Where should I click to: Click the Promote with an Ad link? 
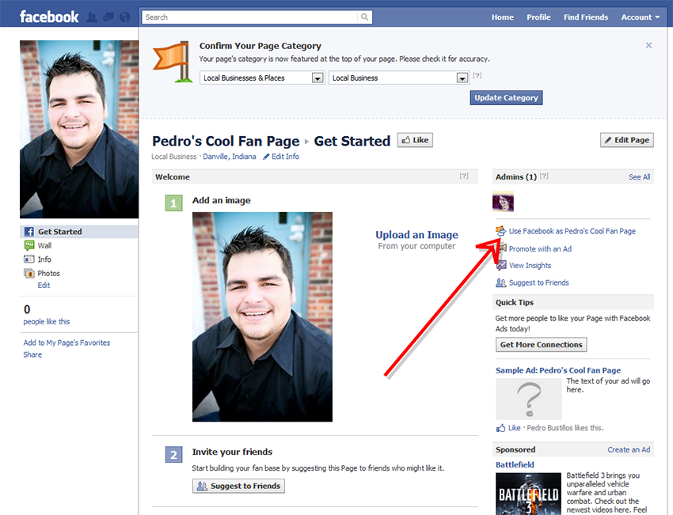click(540, 248)
